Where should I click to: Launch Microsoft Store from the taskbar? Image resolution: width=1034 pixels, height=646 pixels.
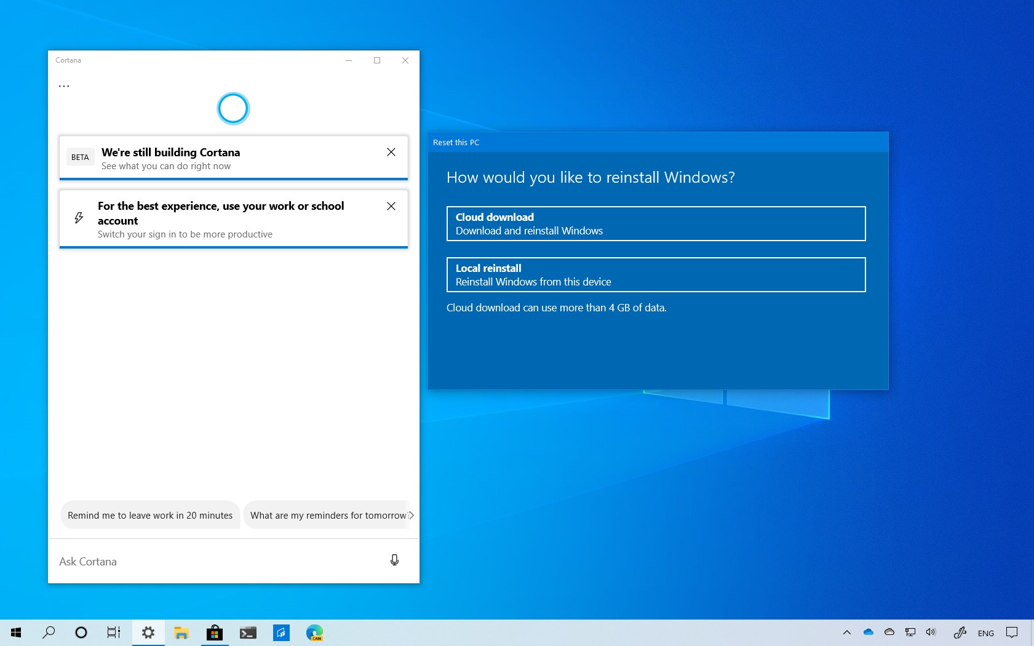tap(215, 632)
